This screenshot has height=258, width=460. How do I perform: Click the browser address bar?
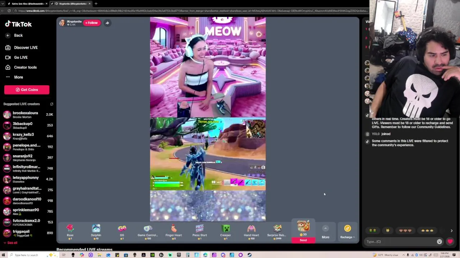190,11
